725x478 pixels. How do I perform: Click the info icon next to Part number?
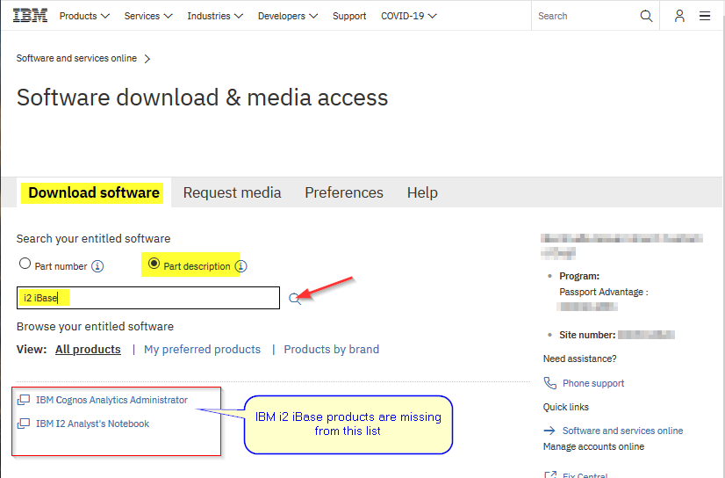[97, 266]
